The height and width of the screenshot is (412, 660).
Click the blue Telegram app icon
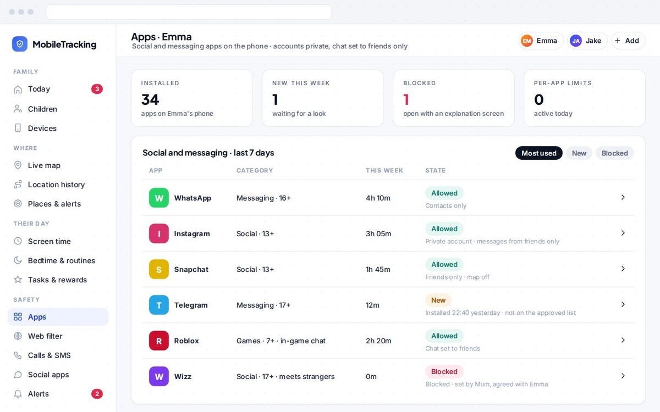tap(159, 305)
